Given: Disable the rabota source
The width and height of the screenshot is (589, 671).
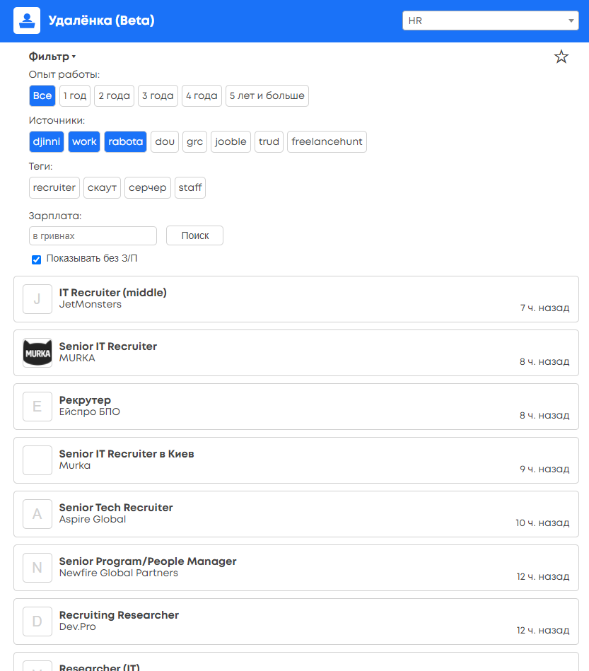Looking at the screenshot, I should pos(125,141).
